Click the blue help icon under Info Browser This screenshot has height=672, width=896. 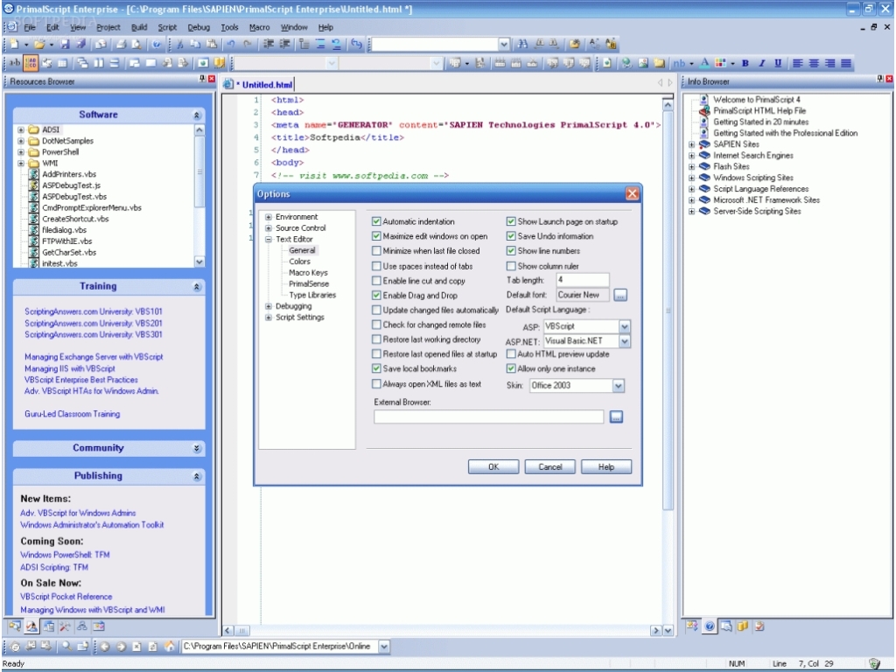pyautogui.click(x=709, y=626)
